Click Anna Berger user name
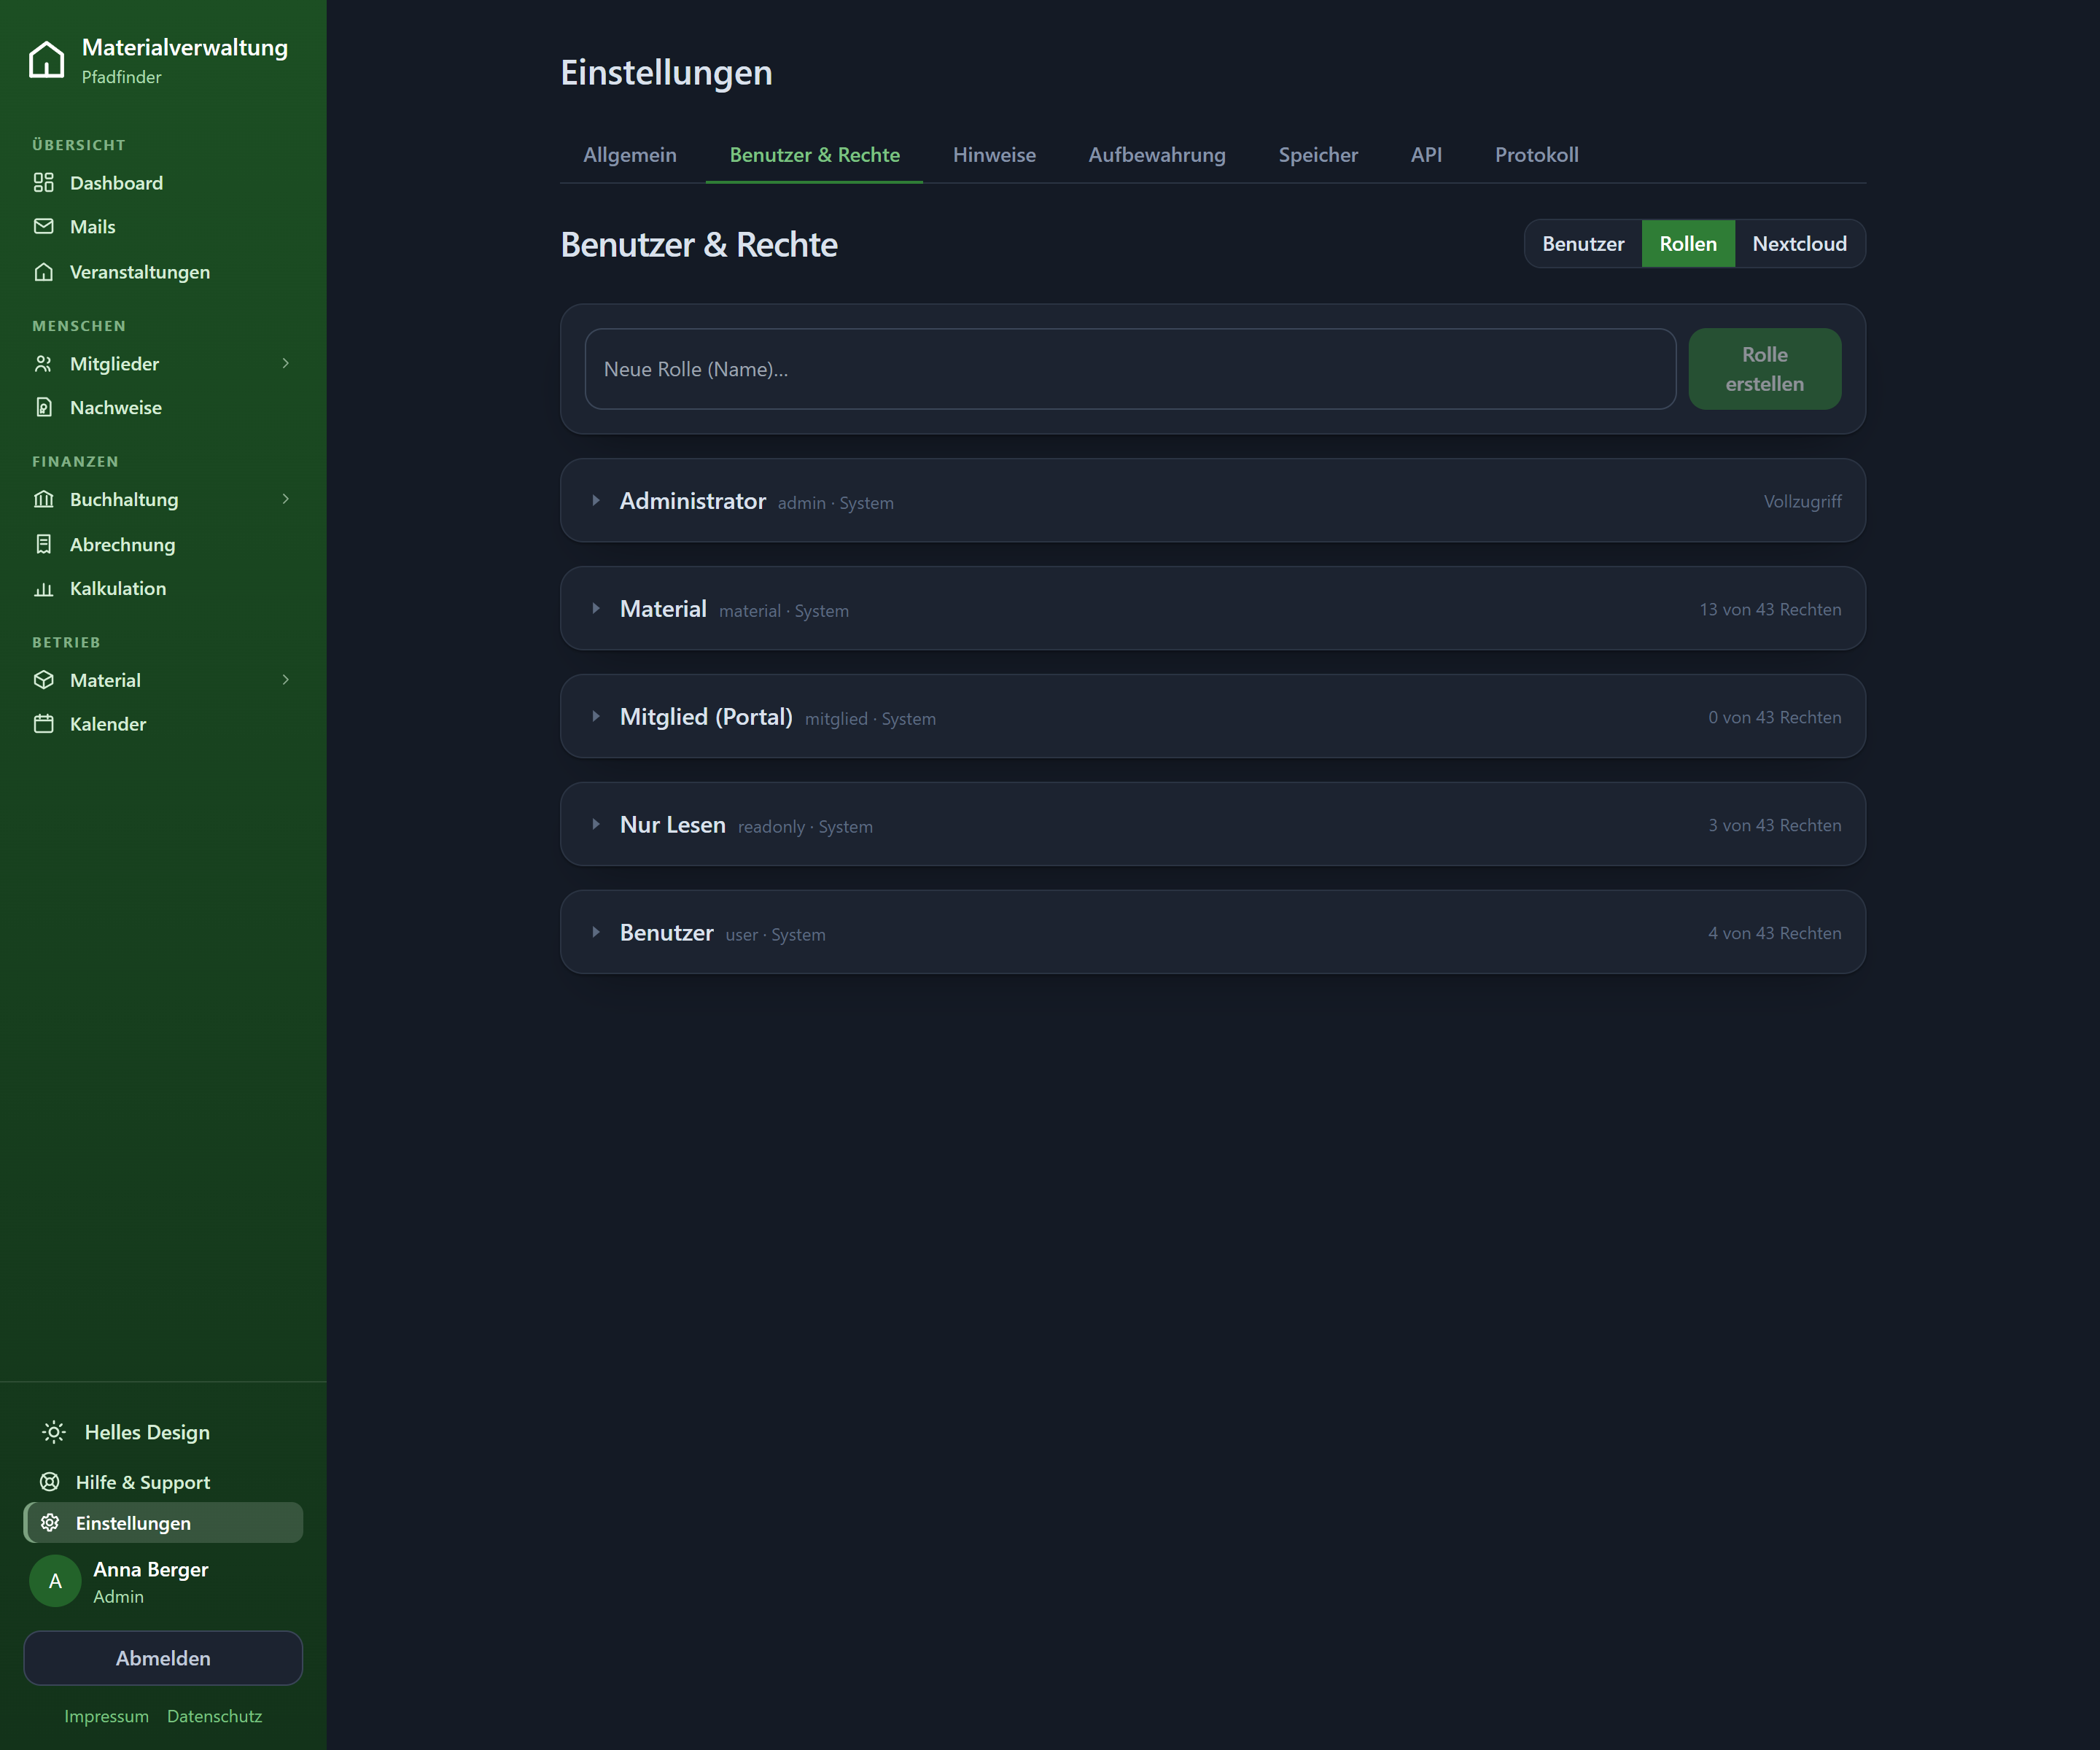 pos(151,1570)
